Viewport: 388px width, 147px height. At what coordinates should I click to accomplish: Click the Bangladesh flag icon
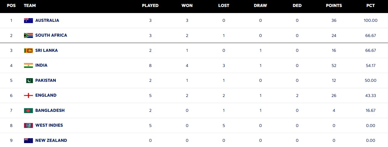pos(28,111)
